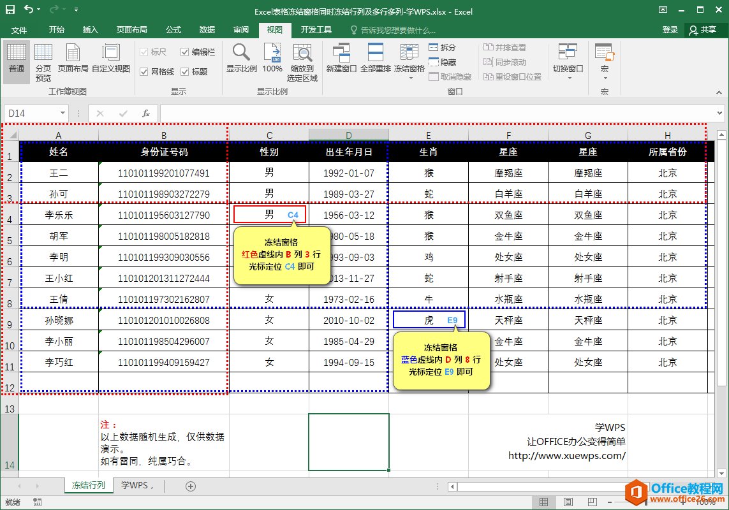Switch to 审阅 review tab
Image resolution: width=729 pixels, height=510 pixels.
241,30
